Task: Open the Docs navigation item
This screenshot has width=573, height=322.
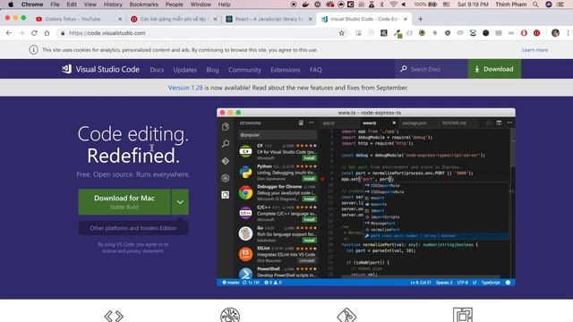Action: click(x=157, y=70)
